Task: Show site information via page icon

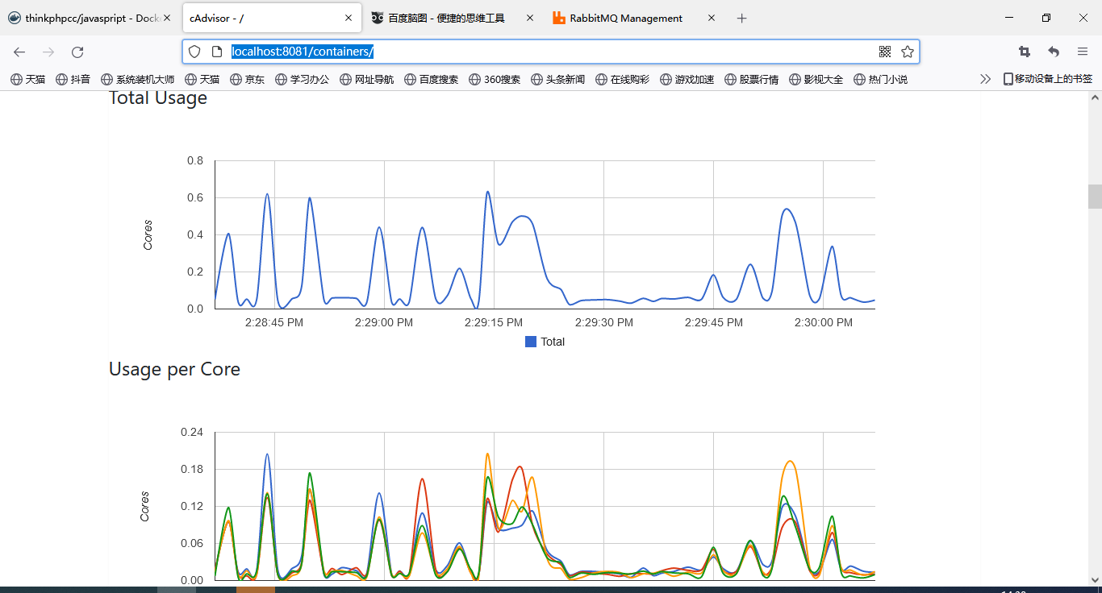Action: pyautogui.click(x=216, y=52)
